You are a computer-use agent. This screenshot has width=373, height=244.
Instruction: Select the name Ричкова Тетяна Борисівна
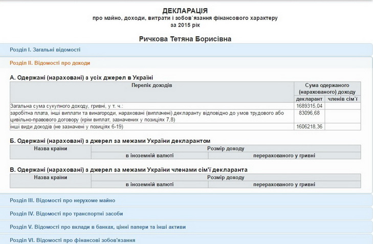point(185,39)
